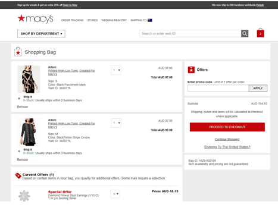Click the Special Offer heading text
The image size is (278, 217).
[60, 192]
